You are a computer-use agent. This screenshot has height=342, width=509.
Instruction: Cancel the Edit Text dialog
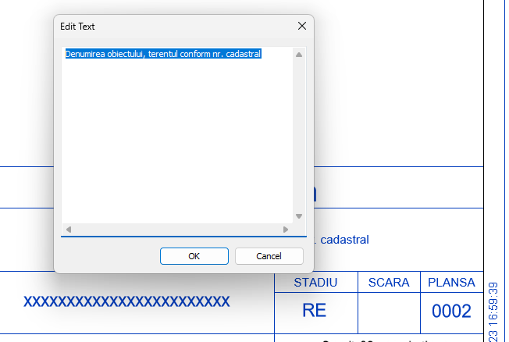point(269,256)
